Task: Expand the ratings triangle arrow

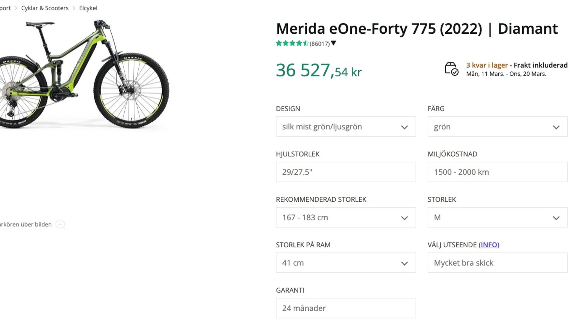Action: 333,43
